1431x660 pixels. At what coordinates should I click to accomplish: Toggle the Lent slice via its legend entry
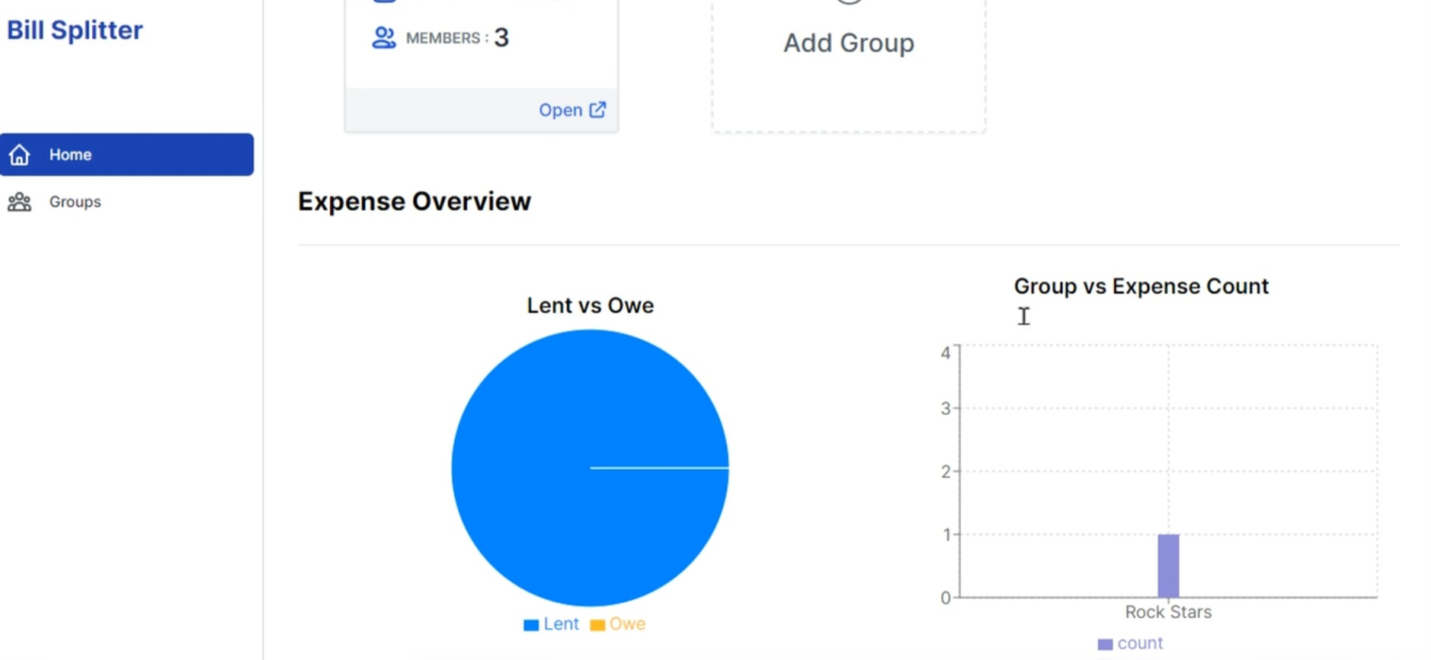561,623
